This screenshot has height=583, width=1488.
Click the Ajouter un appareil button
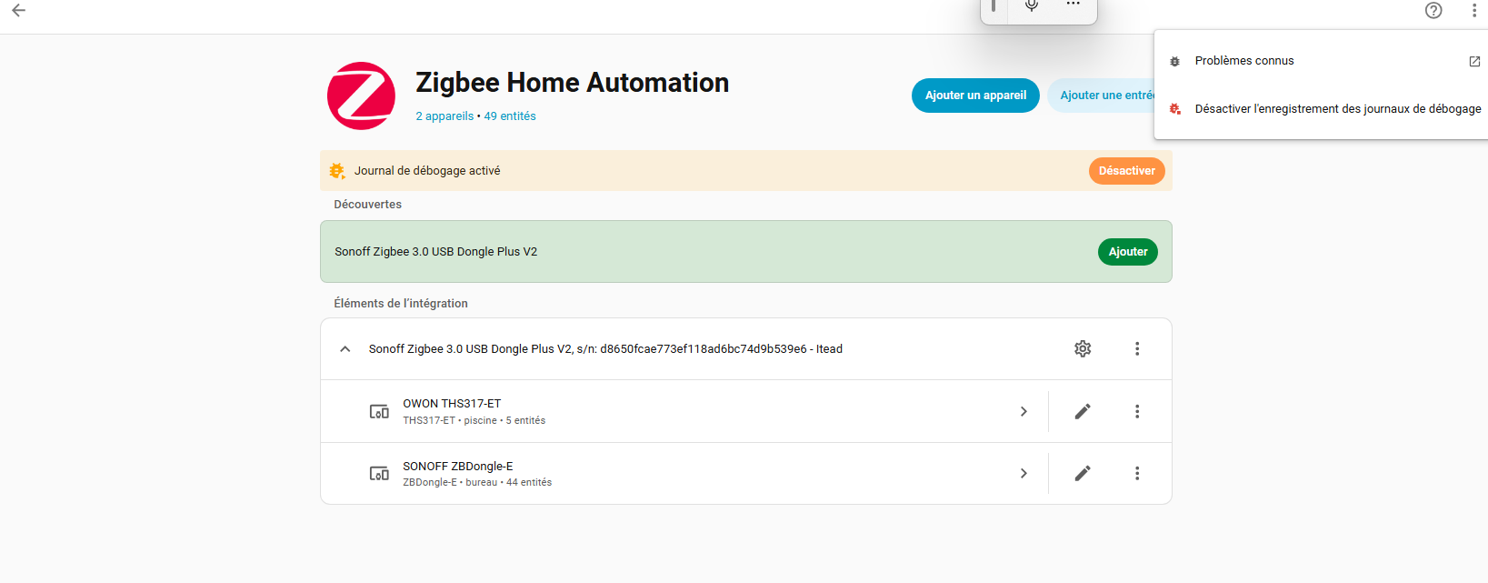pos(975,95)
